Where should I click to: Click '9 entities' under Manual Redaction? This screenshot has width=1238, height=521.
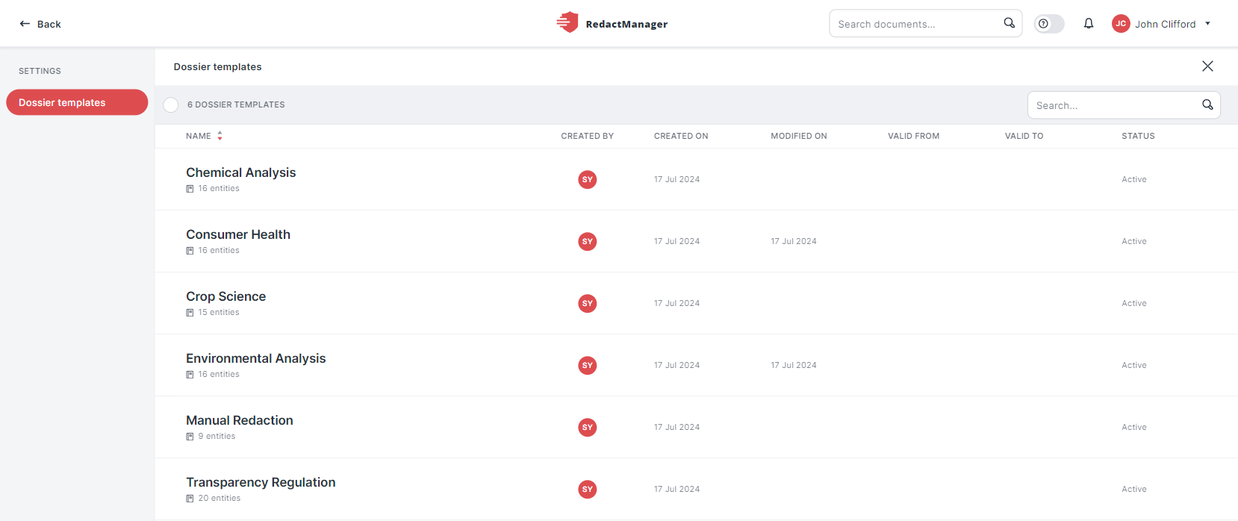pos(217,437)
